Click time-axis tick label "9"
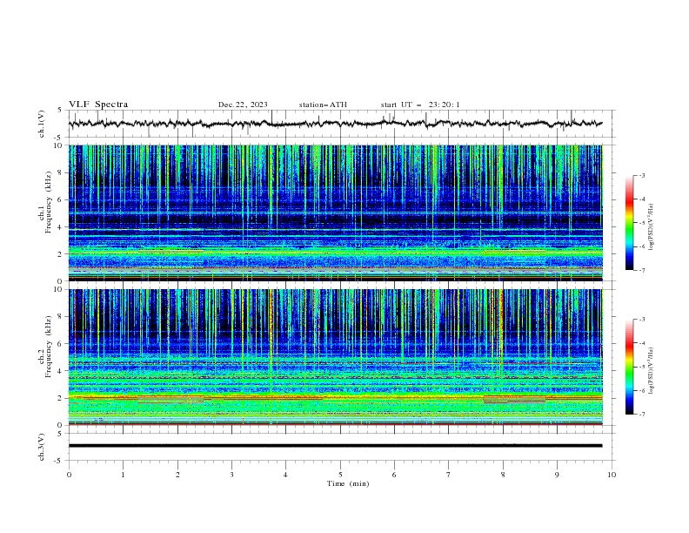The image size is (689, 533). coord(557,475)
